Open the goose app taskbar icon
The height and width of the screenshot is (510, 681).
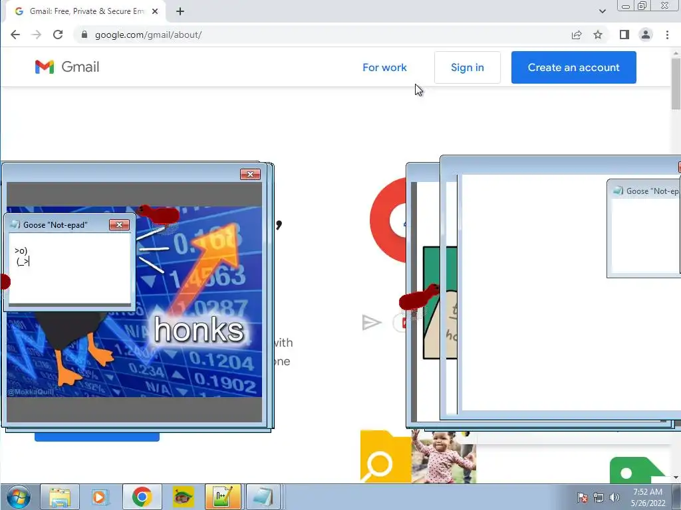click(184, 497)
